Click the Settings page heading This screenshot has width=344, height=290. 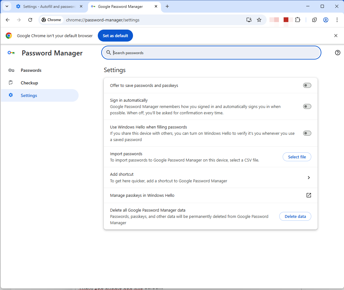(x=115, y=70)
